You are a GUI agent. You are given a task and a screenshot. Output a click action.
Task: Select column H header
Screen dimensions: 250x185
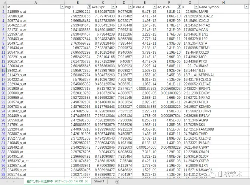(x=223, y=2)
